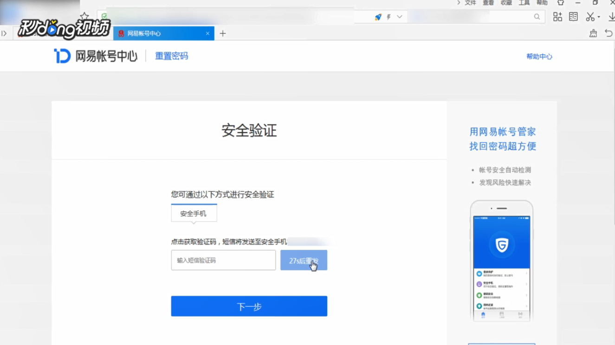This screenshot has height=345, width=615.
Task: Select the 安全手机 verification tab
Action: (194, 214)
